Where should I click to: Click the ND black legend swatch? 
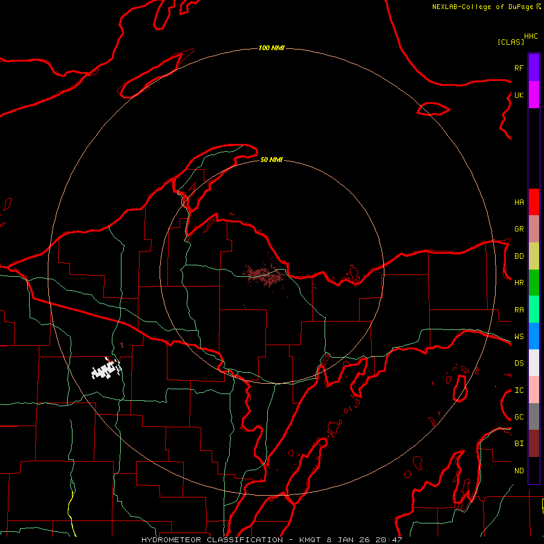pos(534,470)
